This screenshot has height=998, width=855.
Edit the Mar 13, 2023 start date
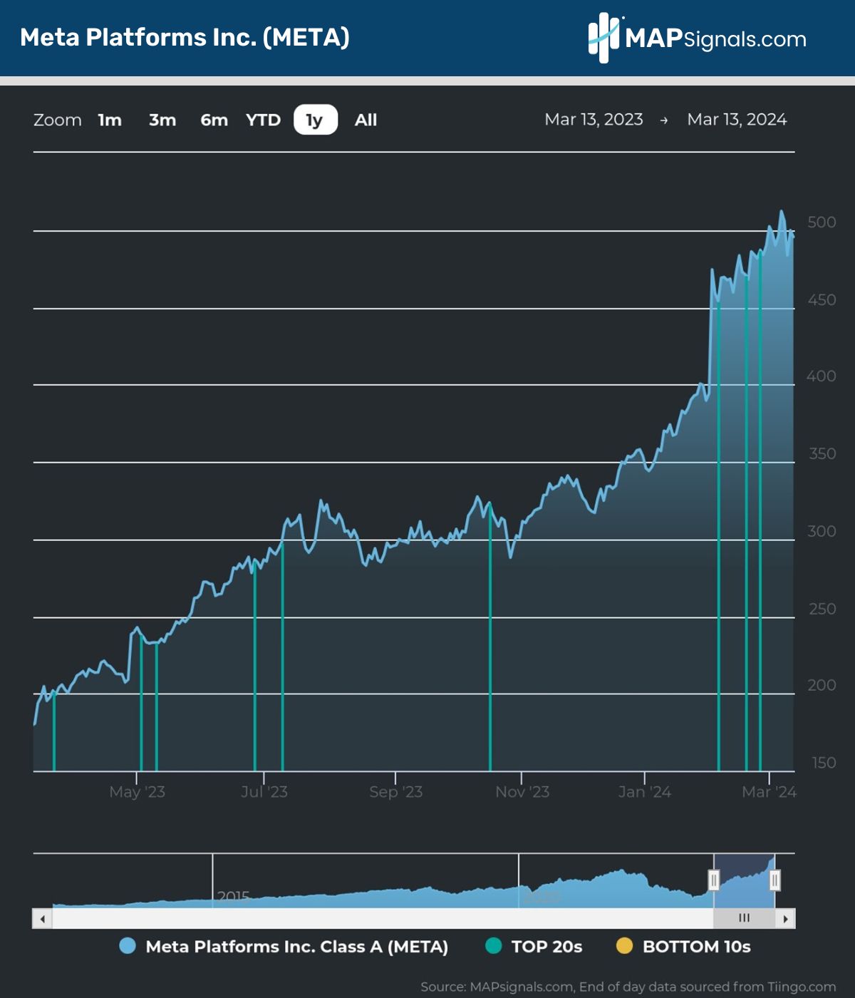pos(594,119)
